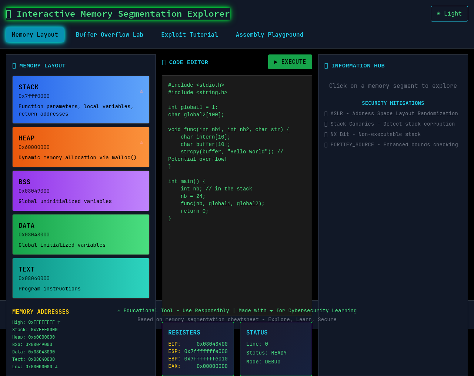Select the TEXT memory segment card

[x=81, y=278]
